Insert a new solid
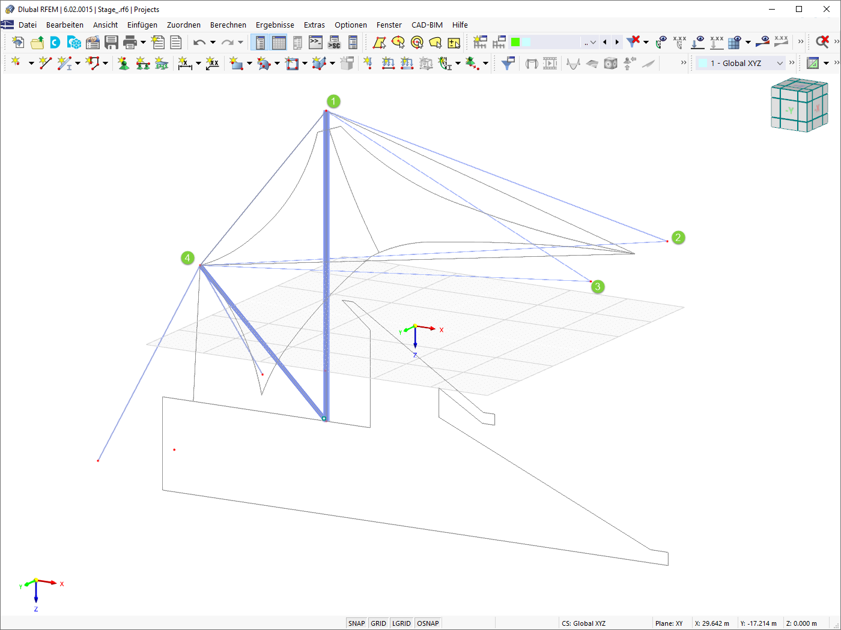 click(319, 63)
